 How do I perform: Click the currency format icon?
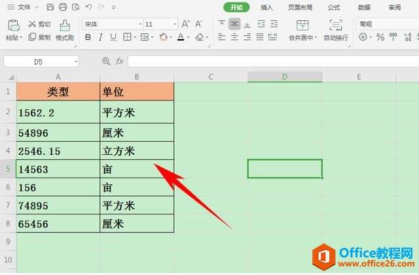[x=363, y=37]
